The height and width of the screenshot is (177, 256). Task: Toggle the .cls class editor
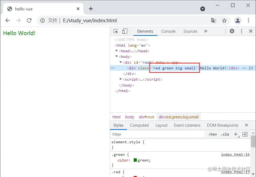coord(225,134)
